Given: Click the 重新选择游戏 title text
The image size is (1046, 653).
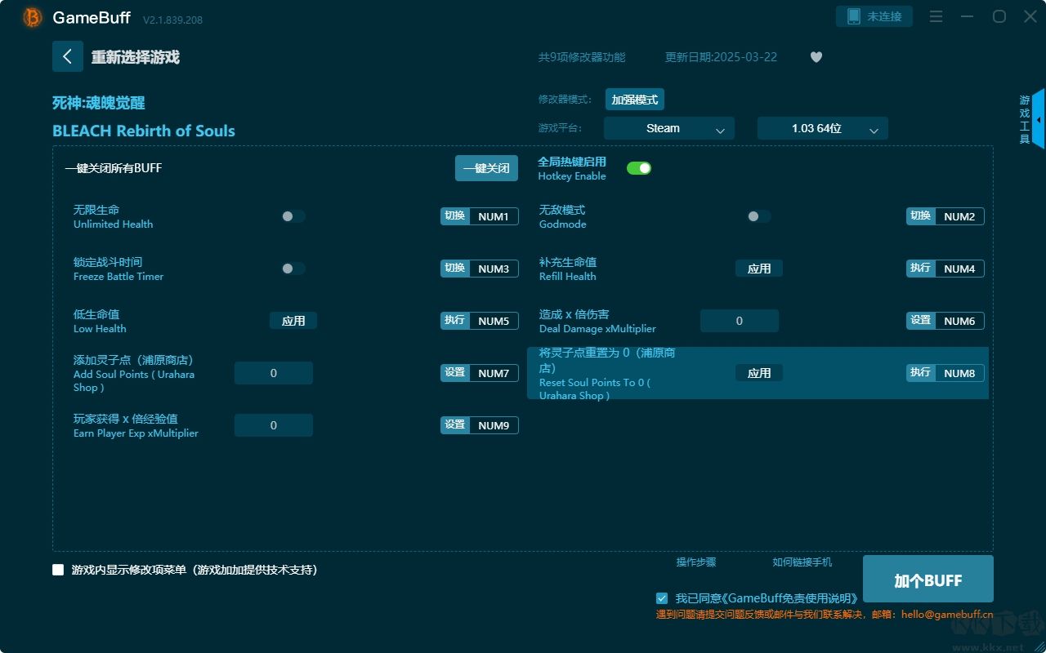Looking at the screenshot, I should [136, 57].
